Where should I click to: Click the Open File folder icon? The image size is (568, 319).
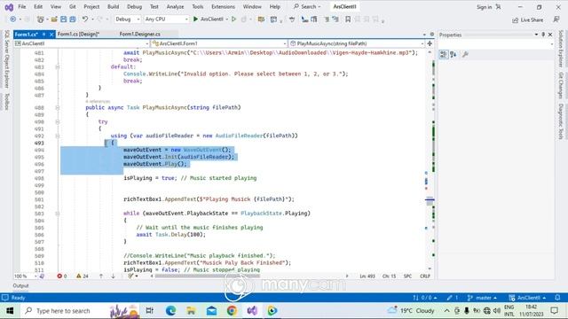click(x=54, y=19)
